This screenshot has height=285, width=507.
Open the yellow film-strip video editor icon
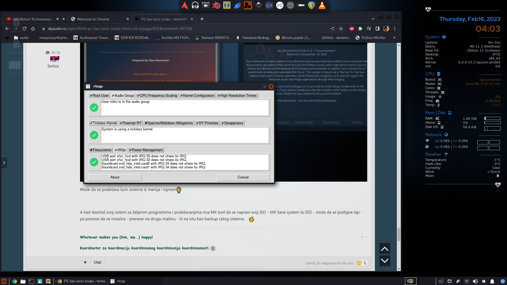coord(227,5)
